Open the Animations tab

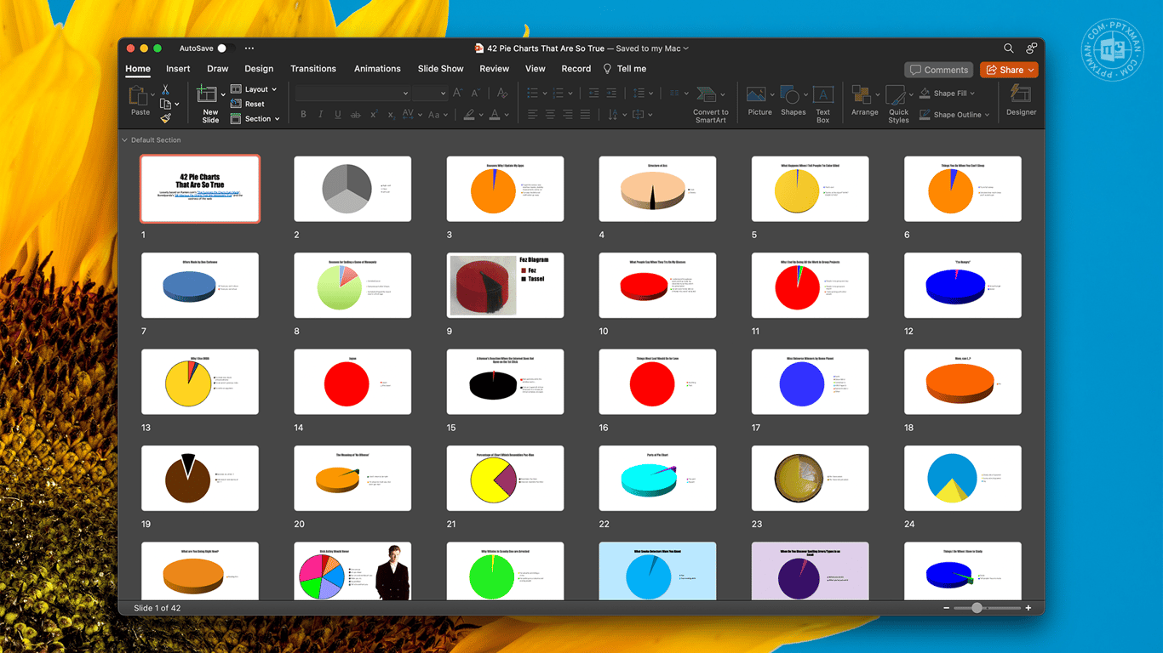(377, 69)
